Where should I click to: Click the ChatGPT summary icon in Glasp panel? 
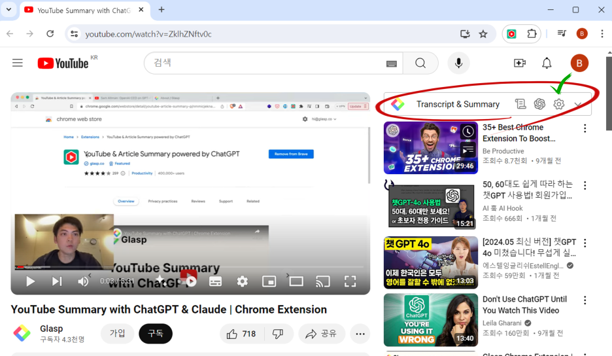point(539,104)
